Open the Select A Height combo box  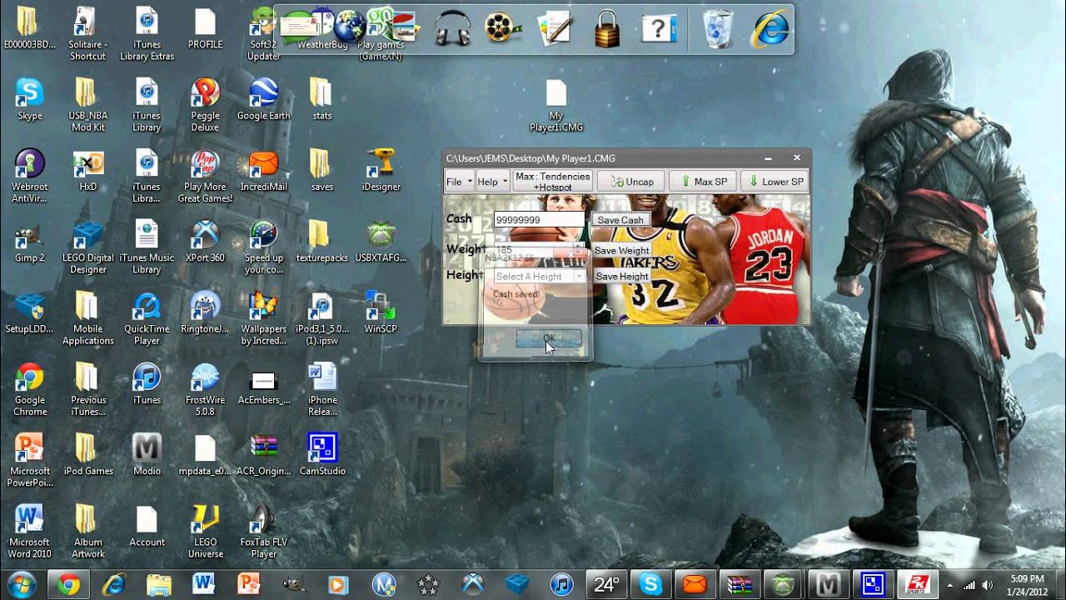540,276
